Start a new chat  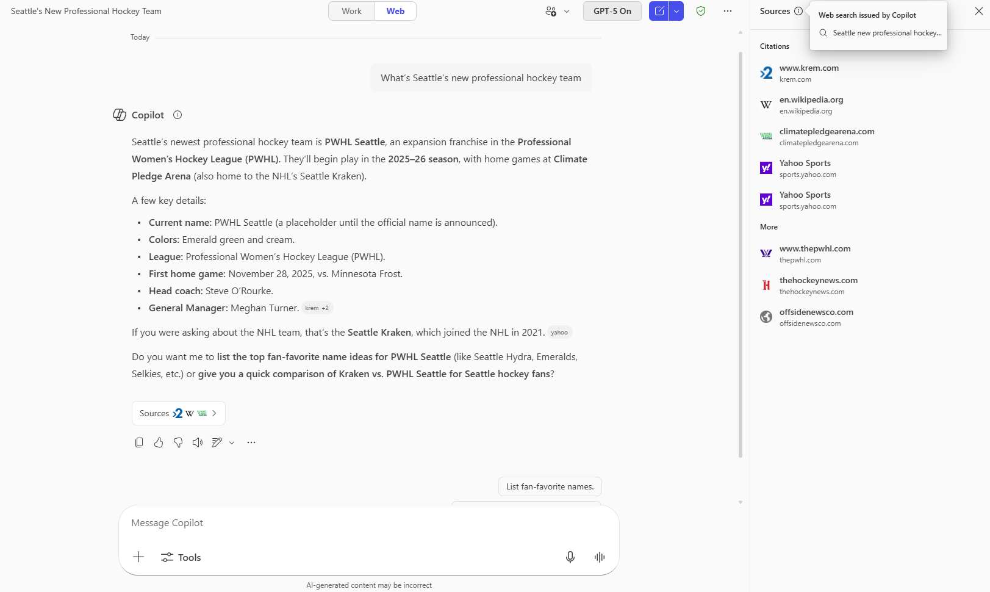click(x=659, y=11)
